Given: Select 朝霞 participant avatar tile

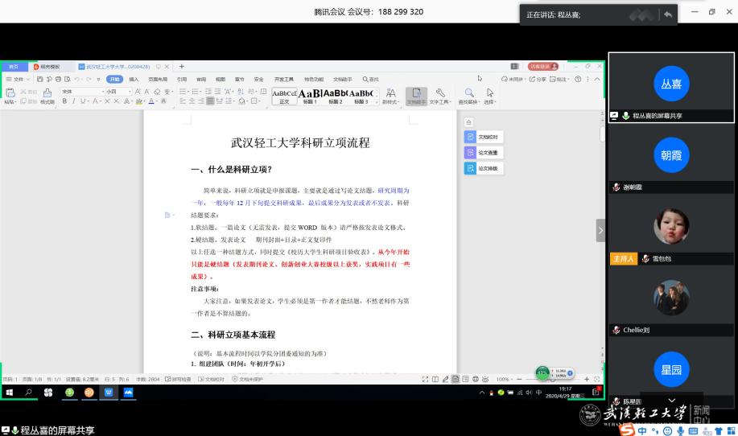Looking at the screenshot, I should pyautogui.click(x=671, y=155).
